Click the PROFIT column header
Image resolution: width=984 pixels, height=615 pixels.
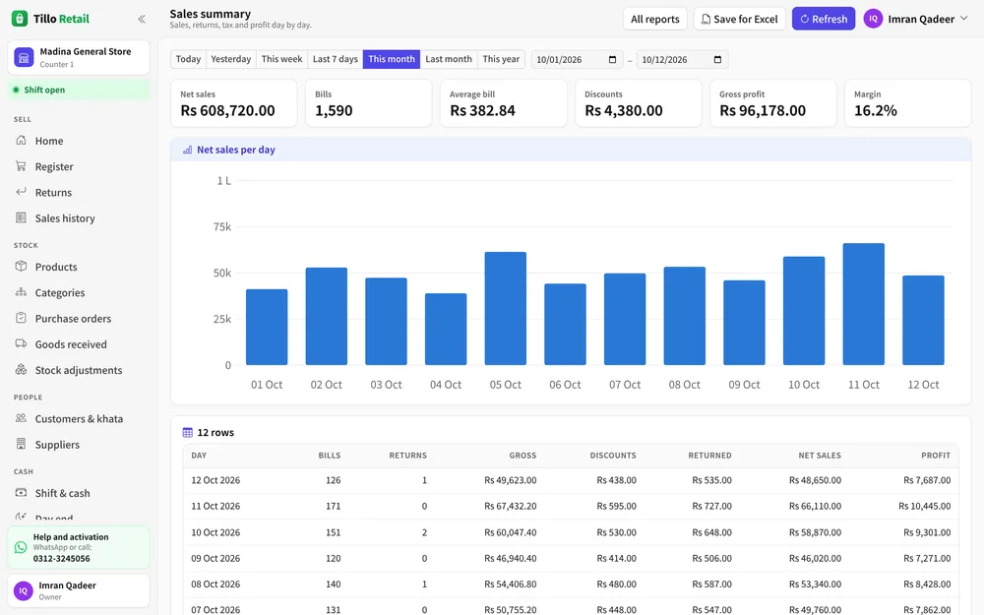point(936,455)
